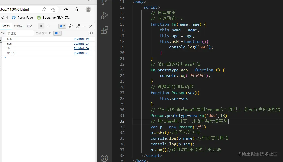Screen dimensions: 283x162
Task: Open the default log levels dropdown
Action: [43, 33]
